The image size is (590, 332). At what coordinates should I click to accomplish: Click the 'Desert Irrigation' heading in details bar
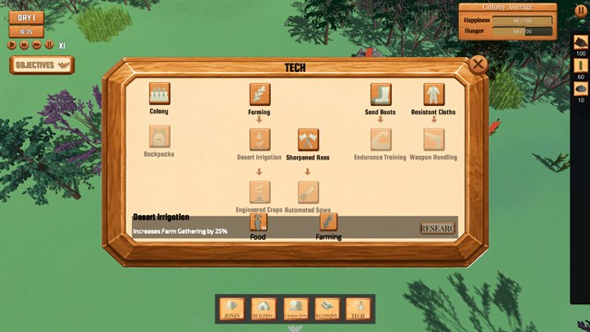click(x=161, y=218)
